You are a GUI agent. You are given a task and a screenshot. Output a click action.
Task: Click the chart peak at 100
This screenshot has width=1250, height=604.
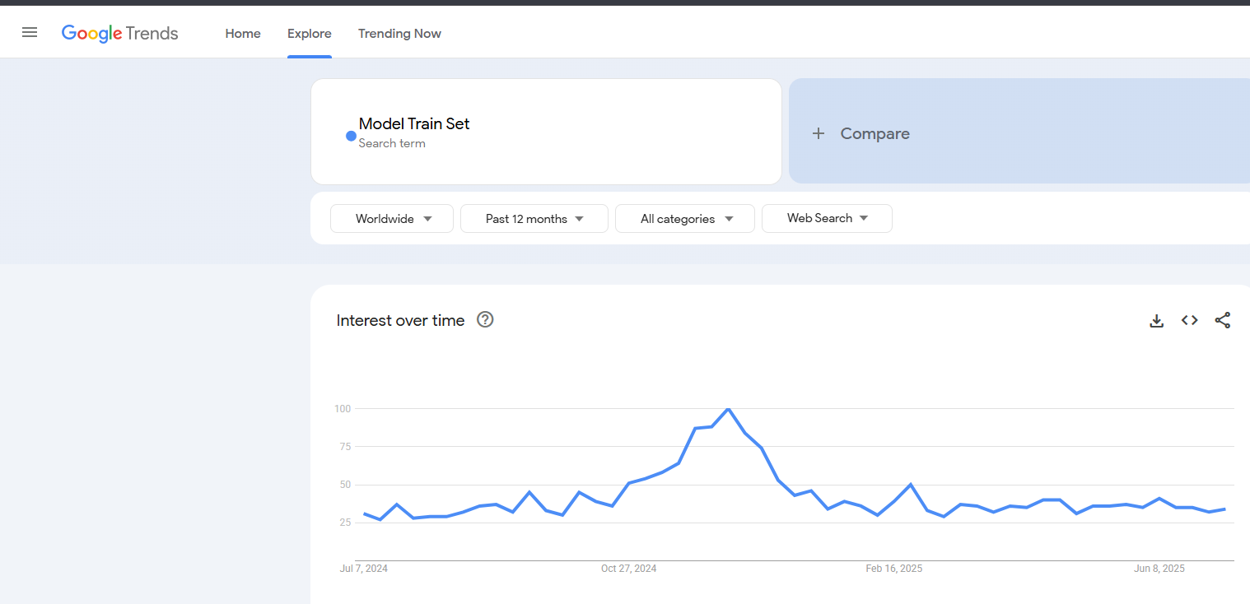[728, 409]
